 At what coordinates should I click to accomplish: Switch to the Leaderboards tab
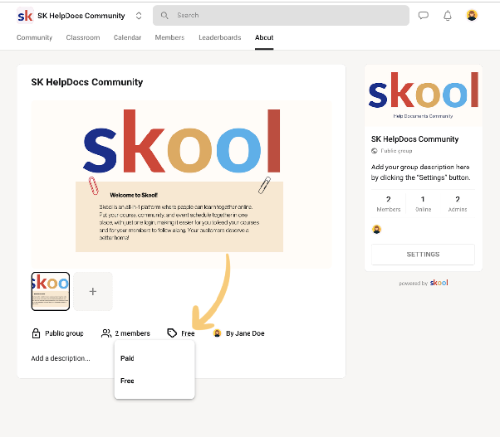(220, 37)
